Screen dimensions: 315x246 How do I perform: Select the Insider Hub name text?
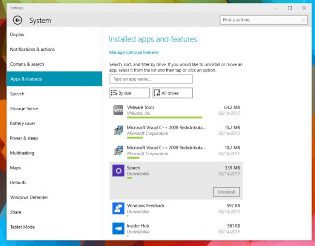point(138,226)
